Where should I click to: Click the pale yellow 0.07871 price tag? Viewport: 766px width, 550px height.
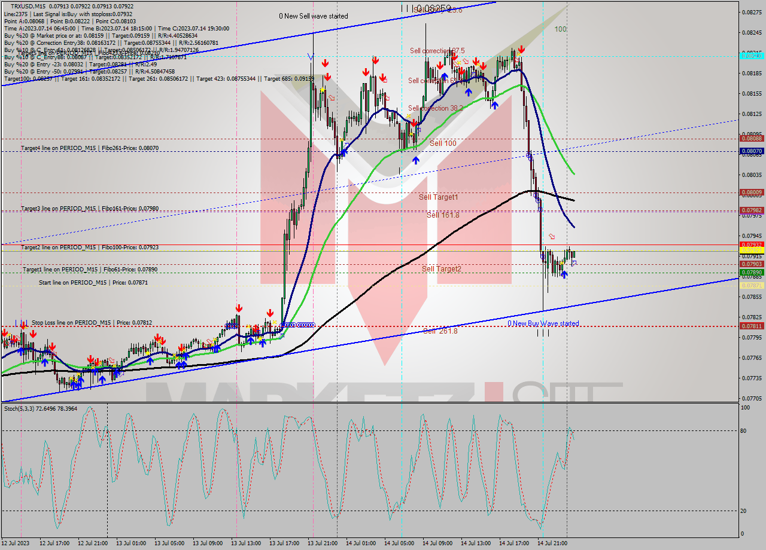tap(752, 285)
